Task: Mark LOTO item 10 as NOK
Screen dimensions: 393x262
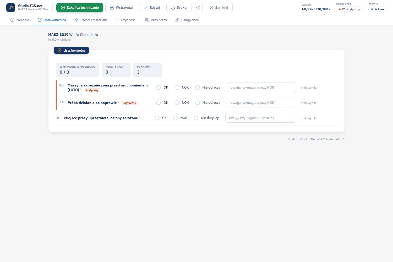Action: tap(177, 88)
